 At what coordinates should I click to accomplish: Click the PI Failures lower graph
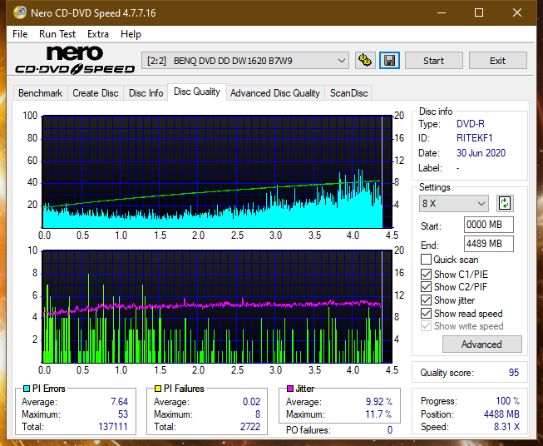coord(217,307)
